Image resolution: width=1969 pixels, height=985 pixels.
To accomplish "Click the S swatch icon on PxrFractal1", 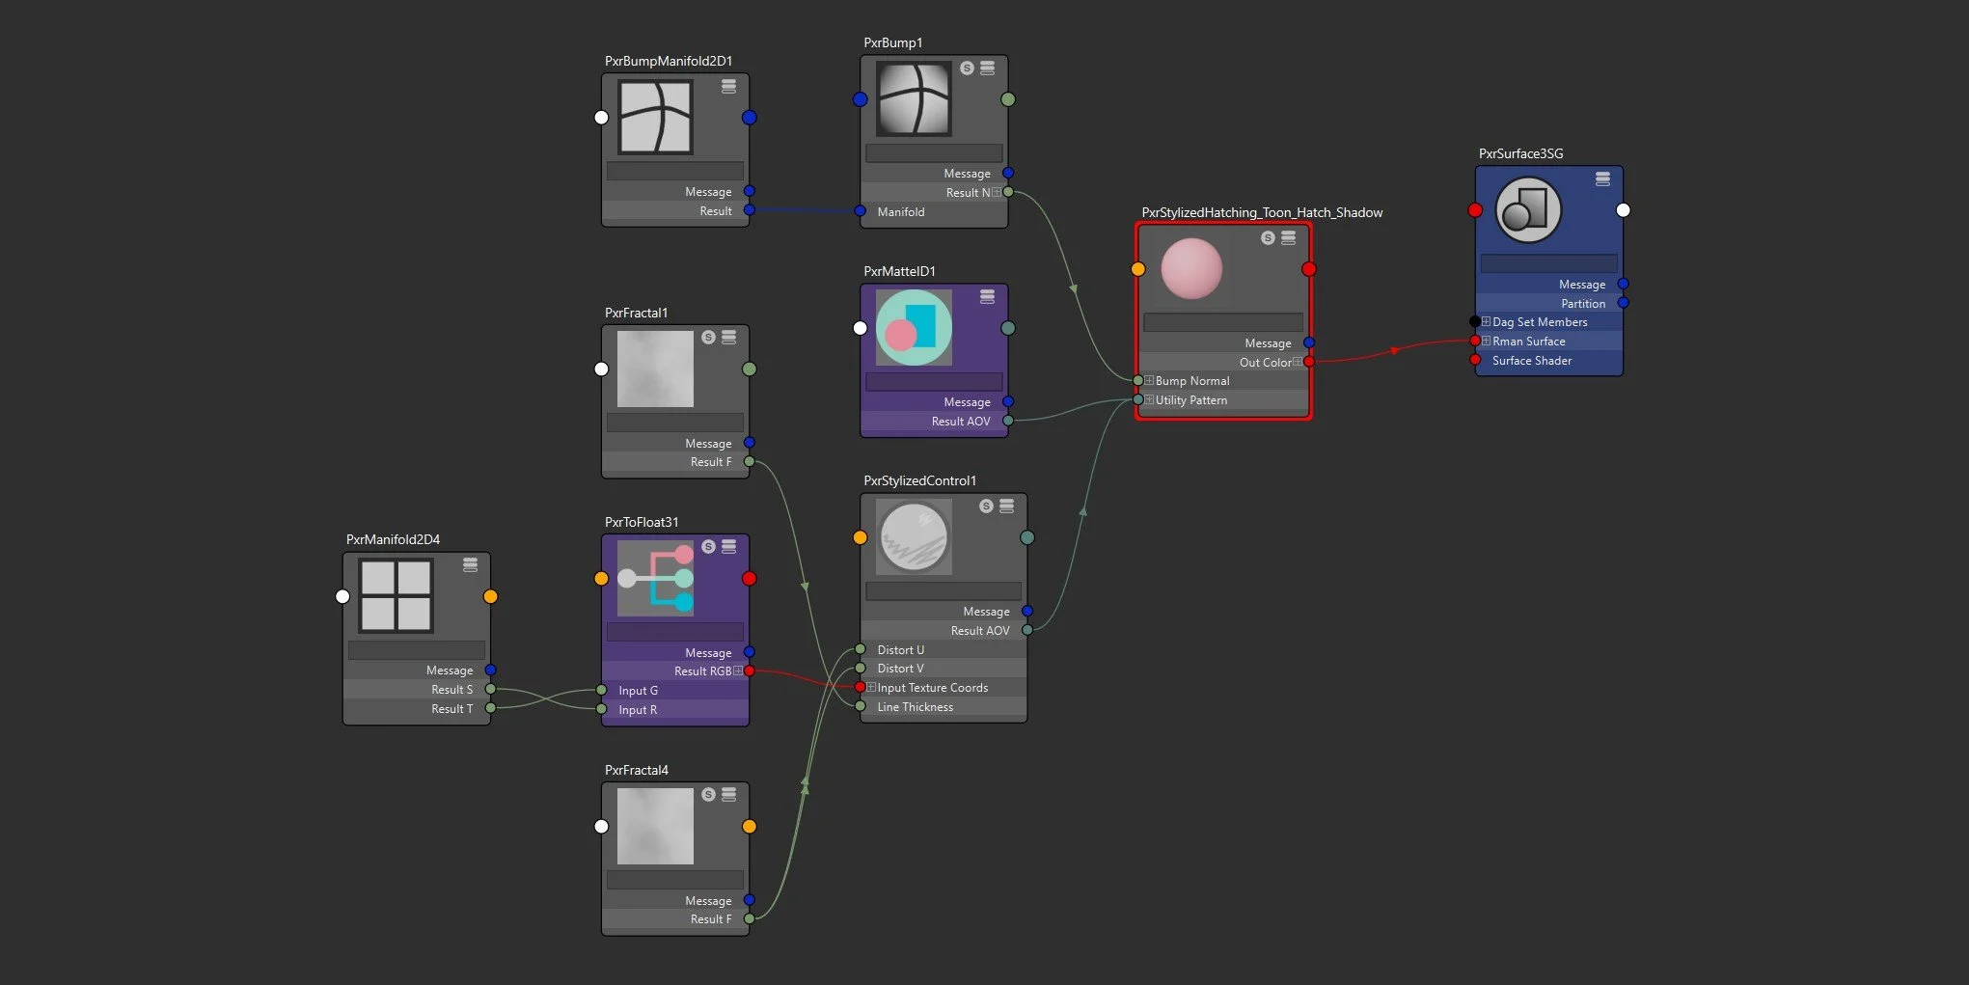I will coord(707,339).
